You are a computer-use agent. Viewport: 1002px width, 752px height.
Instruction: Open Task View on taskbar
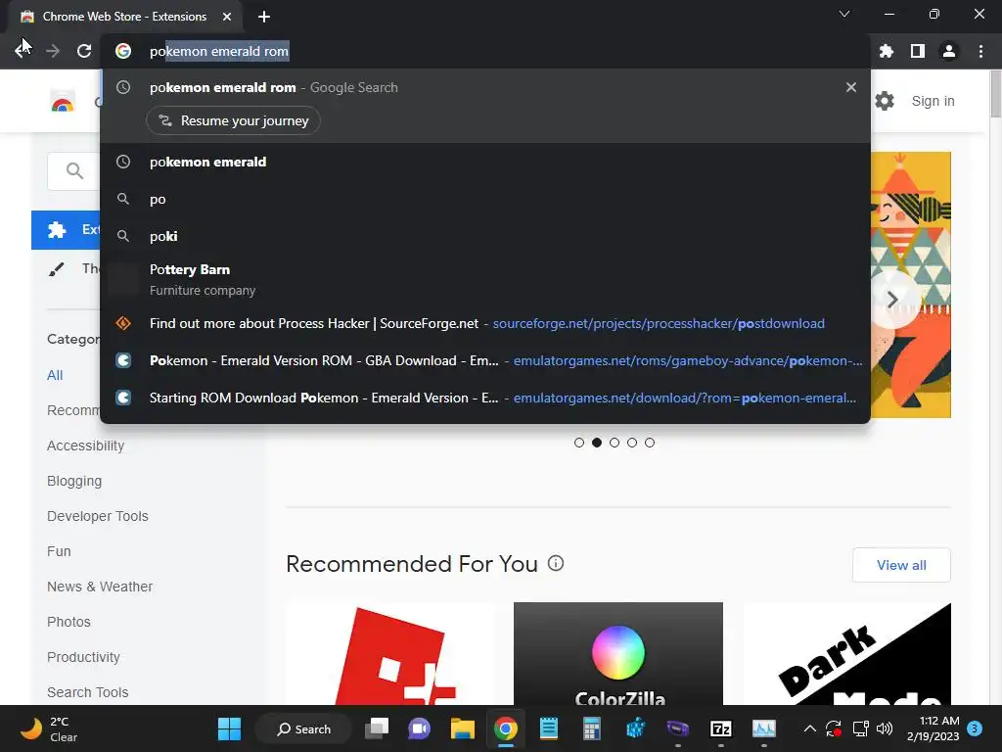[x=377, y=728]
